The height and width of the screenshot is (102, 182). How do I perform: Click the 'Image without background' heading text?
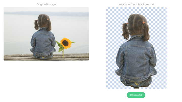pos(136,4)
